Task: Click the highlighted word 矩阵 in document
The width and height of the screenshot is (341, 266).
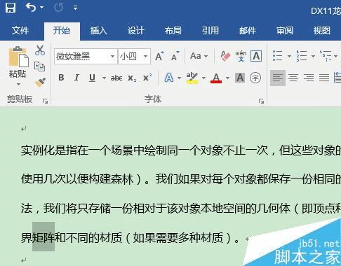Action: coord(44,237)
